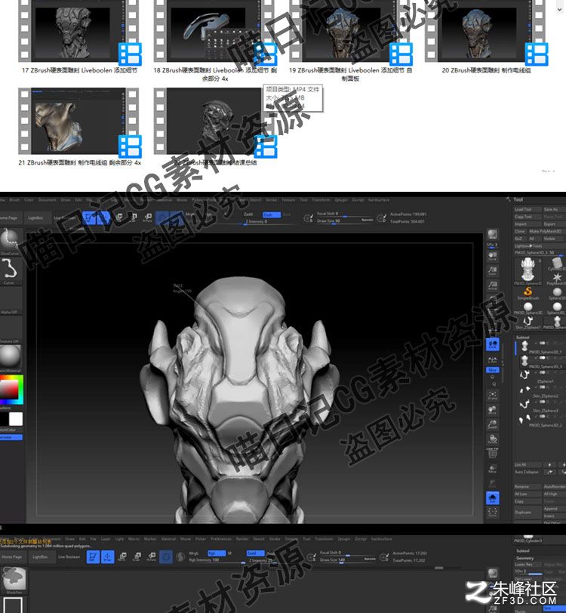Activate Edit mode in middle ZBrush toolbar

pos(90,217)
